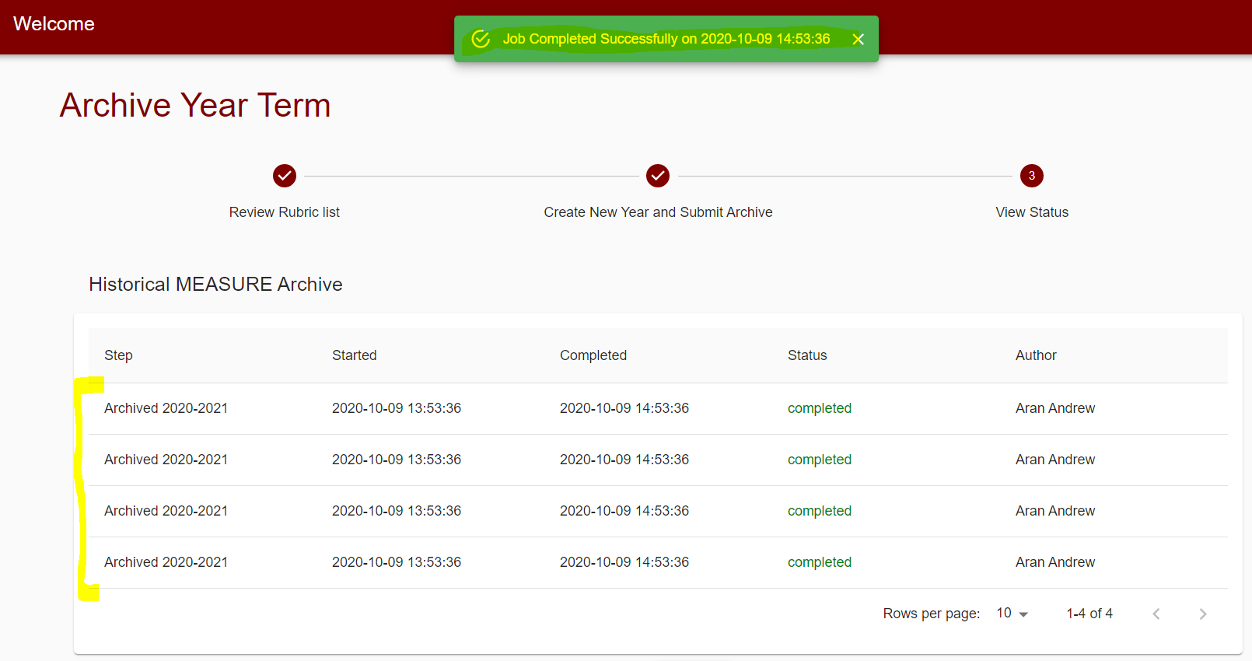Viewport: 1252px width, 661px height.
Task: Go to previous page of table
Action: 1156,614
